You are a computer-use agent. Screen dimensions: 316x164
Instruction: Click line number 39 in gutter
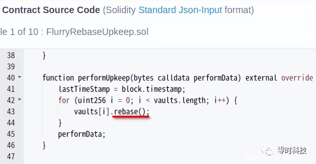pyautogui.click(x=11, y=66)
